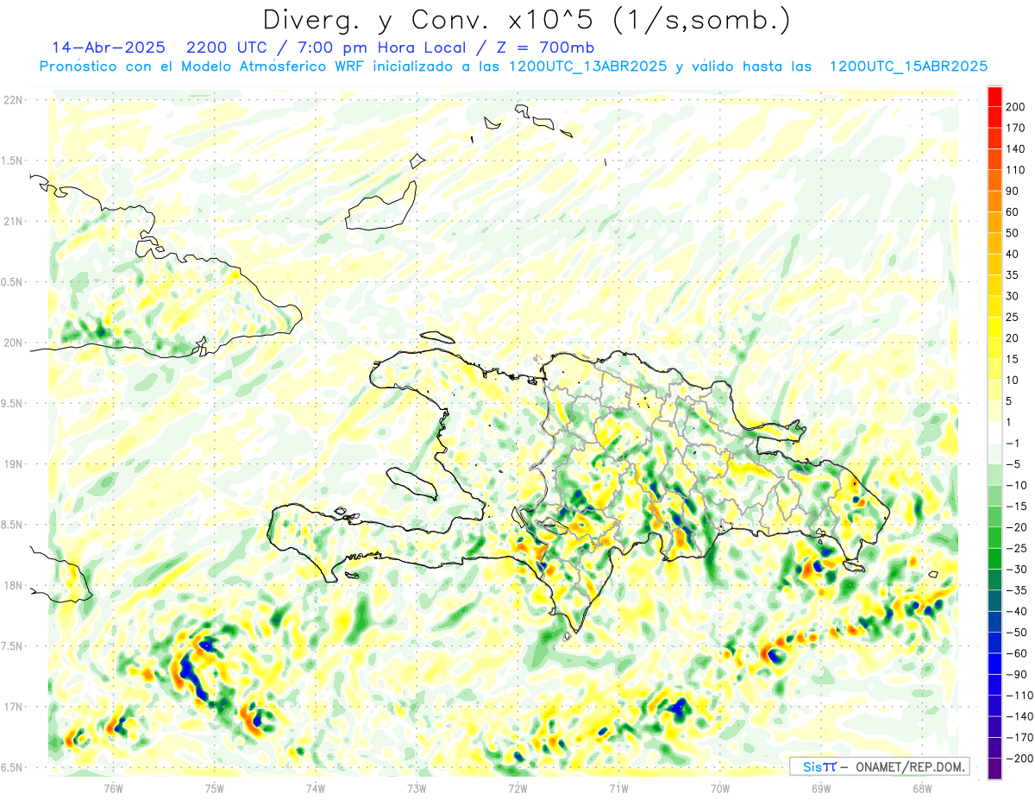Image resolution: width=1035 pixels, height=800 pixels.
Task: Click the positive 40 colorbar label
Action: [x=1013, y=255]
